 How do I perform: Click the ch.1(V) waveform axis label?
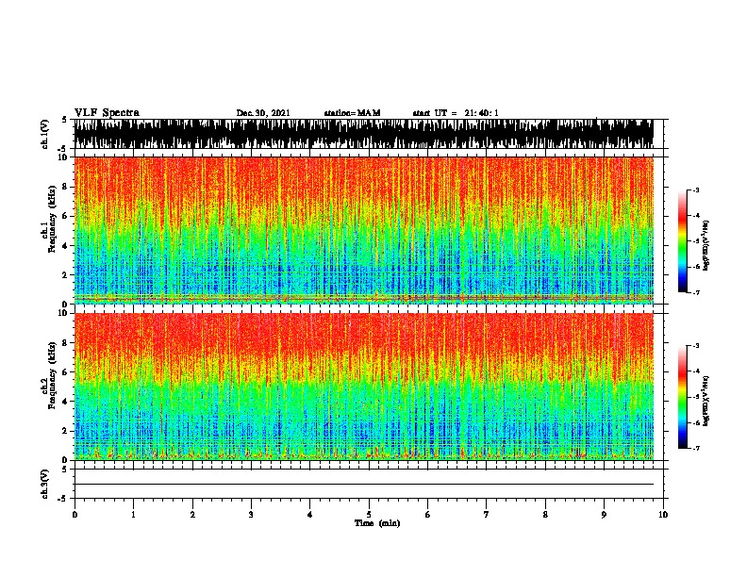pyautogui.click(x=44, y=134)
